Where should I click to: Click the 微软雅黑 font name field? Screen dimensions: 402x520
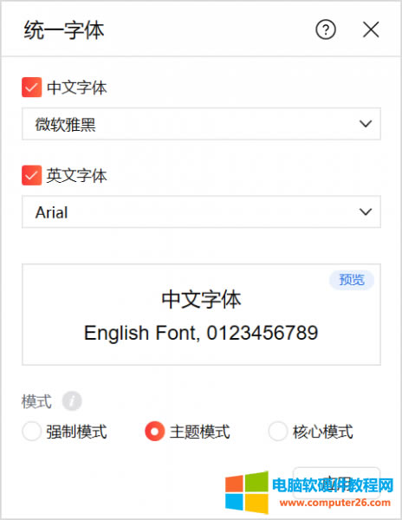(201, 124)
